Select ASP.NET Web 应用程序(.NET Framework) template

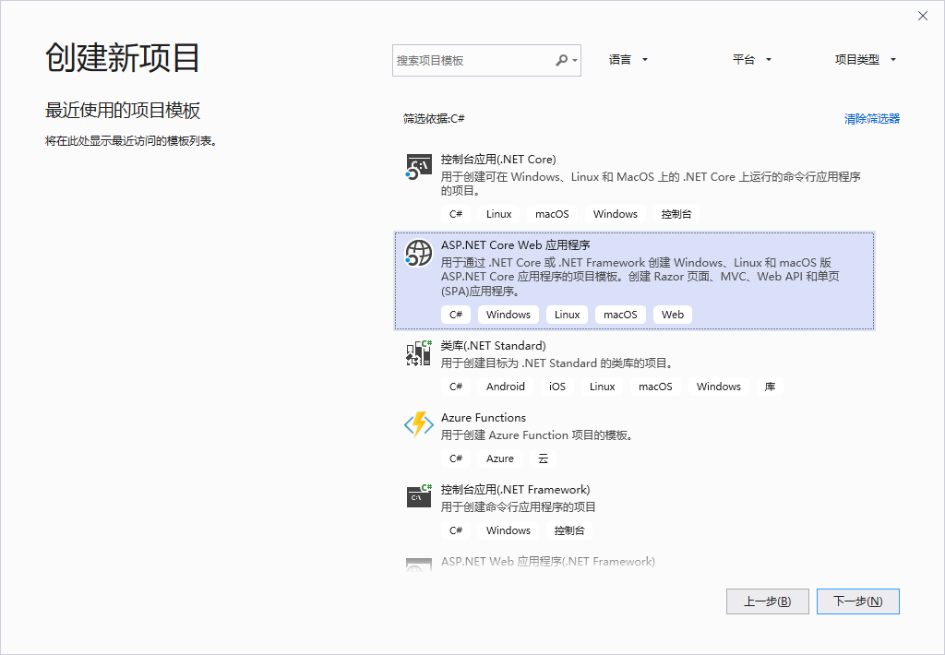click(547, 562)
